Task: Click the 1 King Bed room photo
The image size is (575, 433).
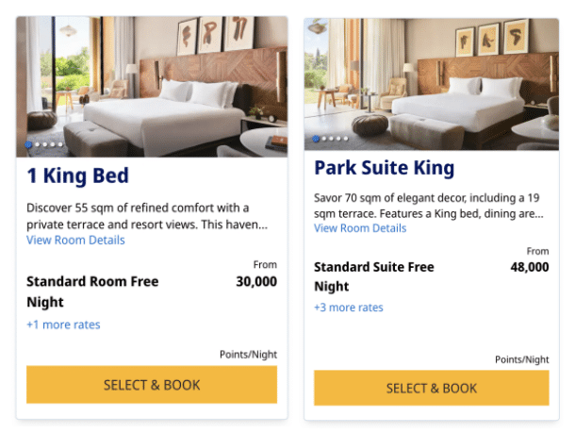Action: pos(152,85)
